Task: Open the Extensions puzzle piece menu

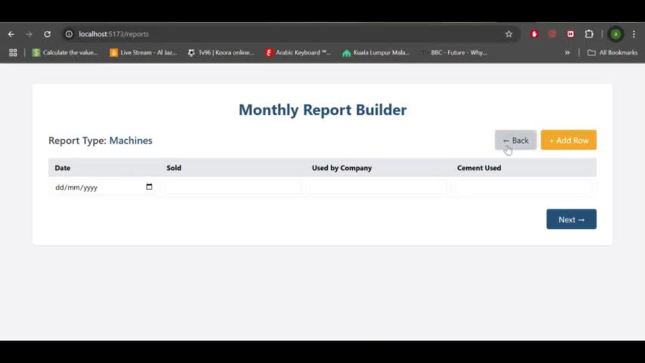Action: 589,34
